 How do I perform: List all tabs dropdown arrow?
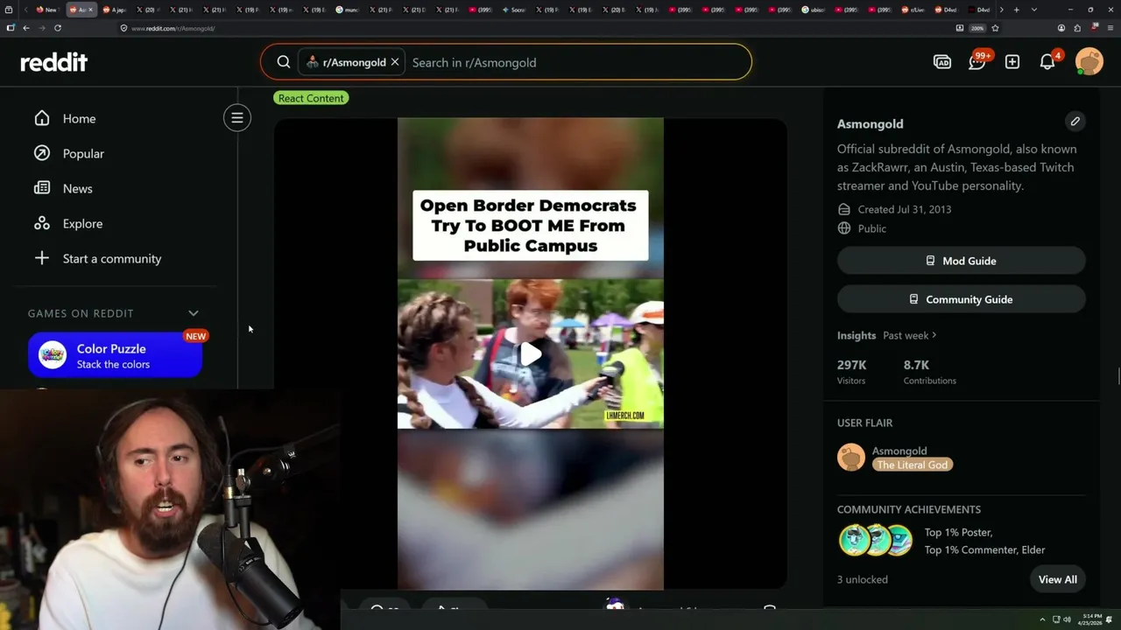tap(1034, 10)
